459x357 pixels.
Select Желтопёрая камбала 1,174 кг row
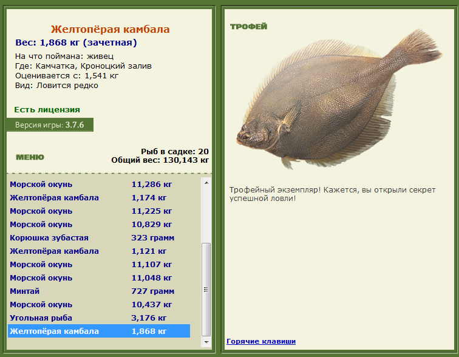(99, 198)
